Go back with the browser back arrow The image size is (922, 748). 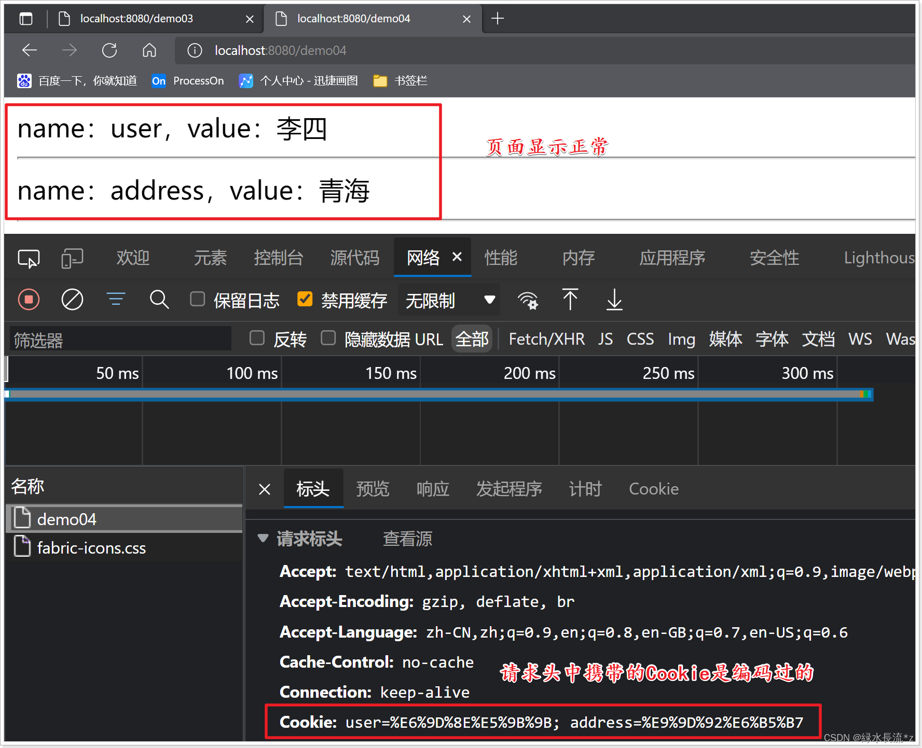pos(30,50)
